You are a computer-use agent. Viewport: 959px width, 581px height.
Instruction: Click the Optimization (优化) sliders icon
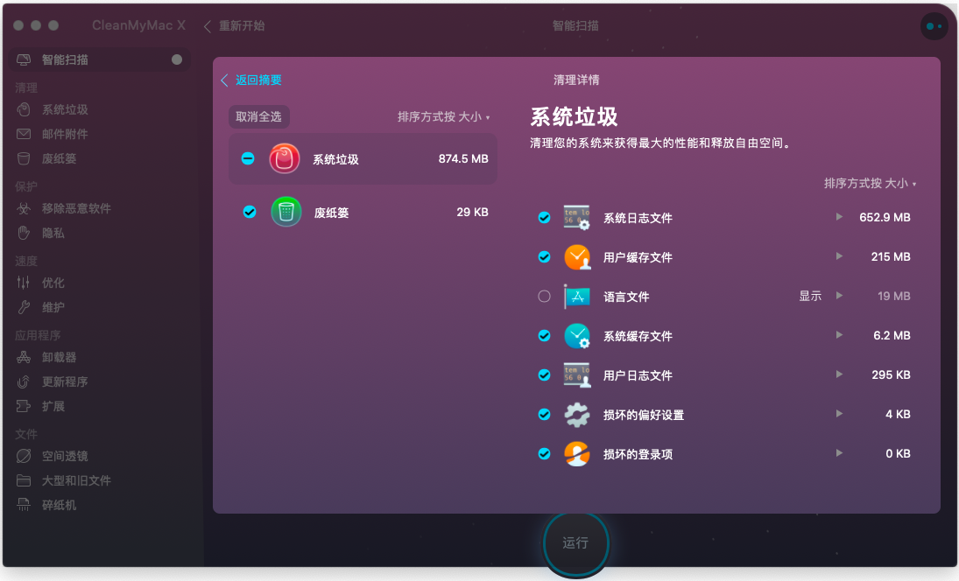(24, 283)
